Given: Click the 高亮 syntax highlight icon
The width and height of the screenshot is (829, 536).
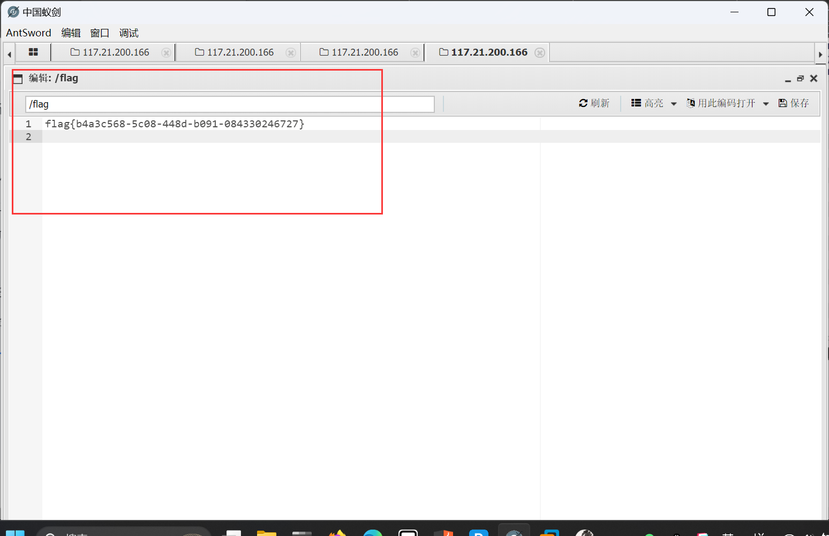Looking at the screenshot, I should pyautogui.click(x=636, y=103).
